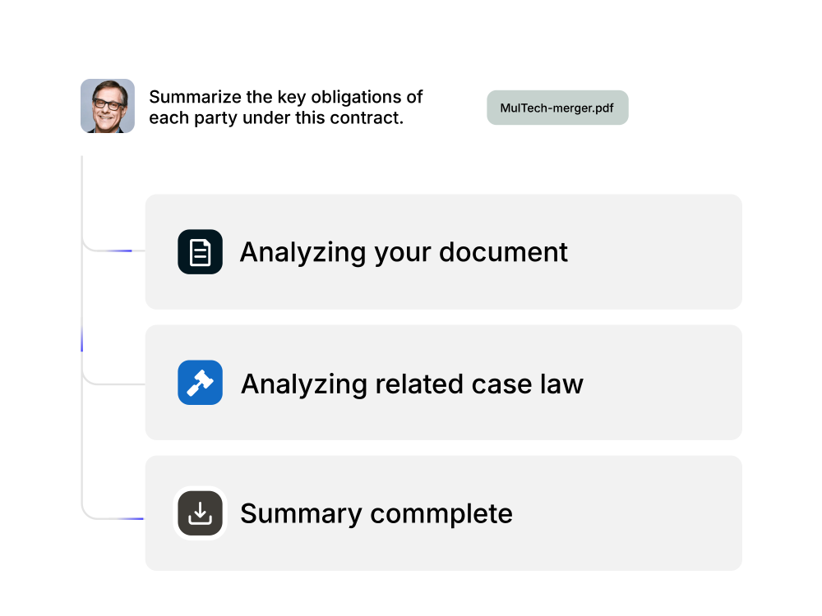Screen dimensions: 822x616
Task: Click the empty right area of the case law card
Action: click(663, 383)
